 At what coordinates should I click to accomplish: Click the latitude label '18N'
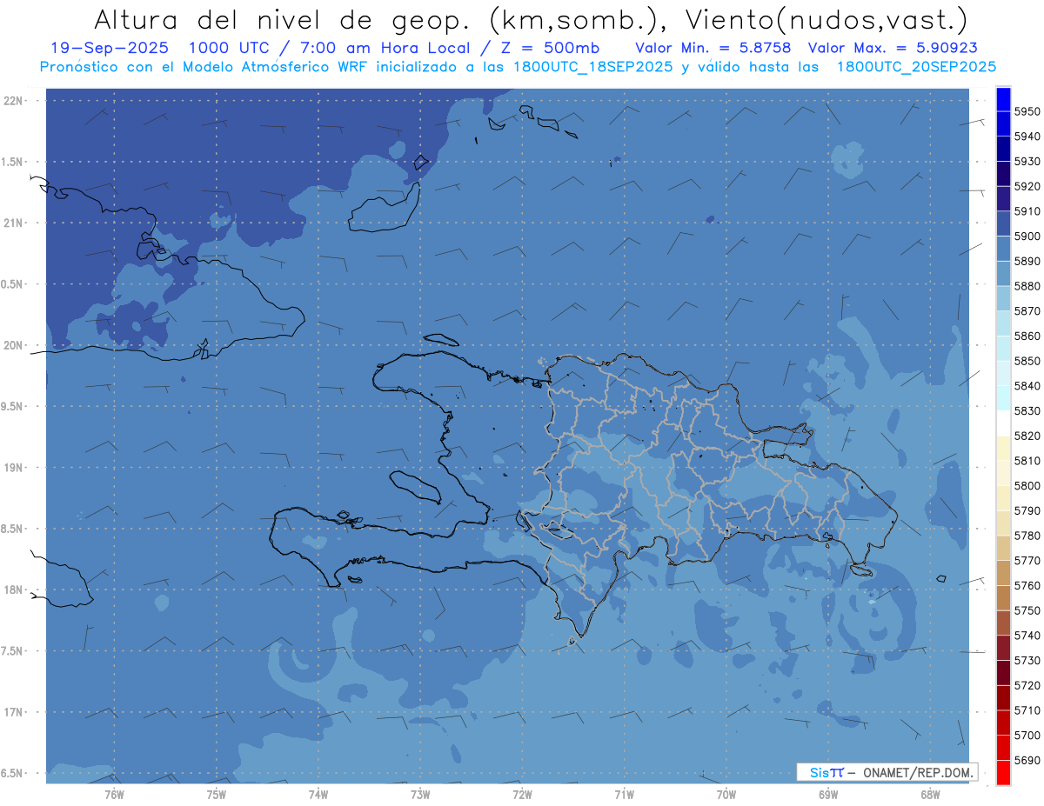(x=14, y=590)
